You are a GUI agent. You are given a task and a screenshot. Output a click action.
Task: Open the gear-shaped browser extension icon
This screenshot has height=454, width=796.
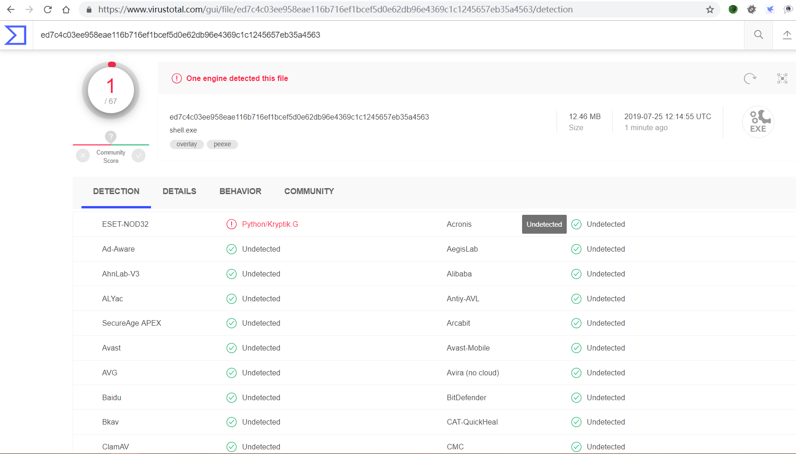tap(751, 9)
